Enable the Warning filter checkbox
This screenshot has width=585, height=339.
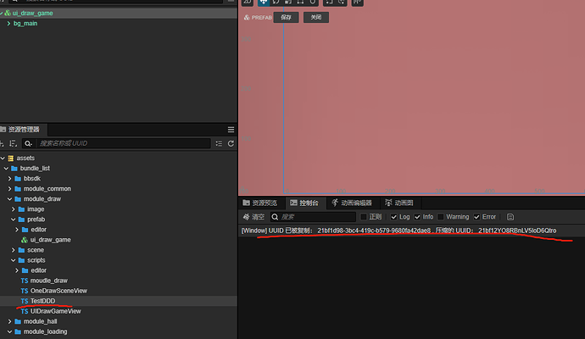coord(441,217)
